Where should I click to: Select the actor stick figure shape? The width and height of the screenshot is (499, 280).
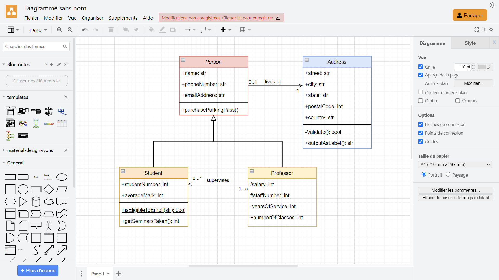coord(49,226)
